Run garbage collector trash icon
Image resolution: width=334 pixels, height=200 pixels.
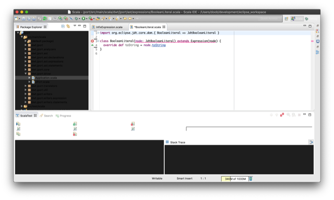point(250,179)
